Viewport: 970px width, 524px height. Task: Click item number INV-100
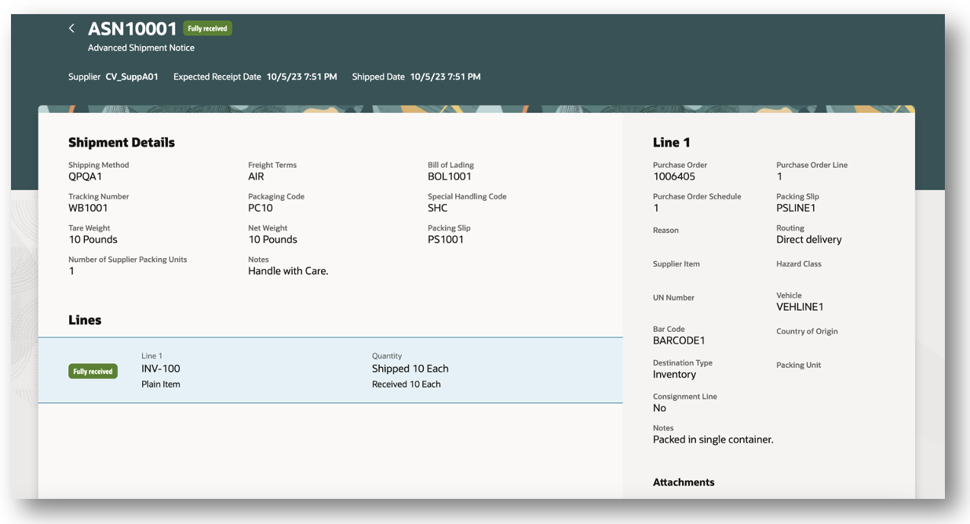(x=161, y=369)
